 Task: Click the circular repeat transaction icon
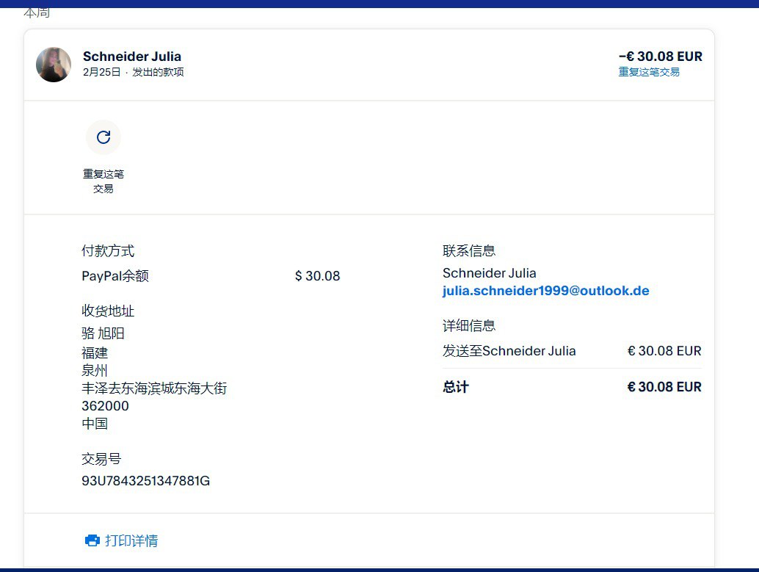coord(103,137)
